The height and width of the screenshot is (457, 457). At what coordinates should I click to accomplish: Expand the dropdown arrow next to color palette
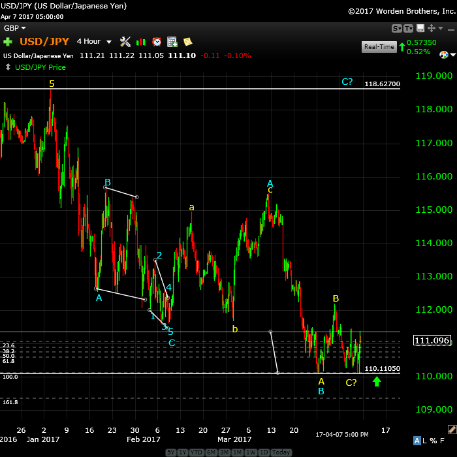tap(453, 55)
